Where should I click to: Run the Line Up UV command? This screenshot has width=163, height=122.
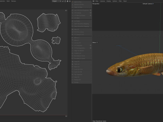tap(81, 43)
